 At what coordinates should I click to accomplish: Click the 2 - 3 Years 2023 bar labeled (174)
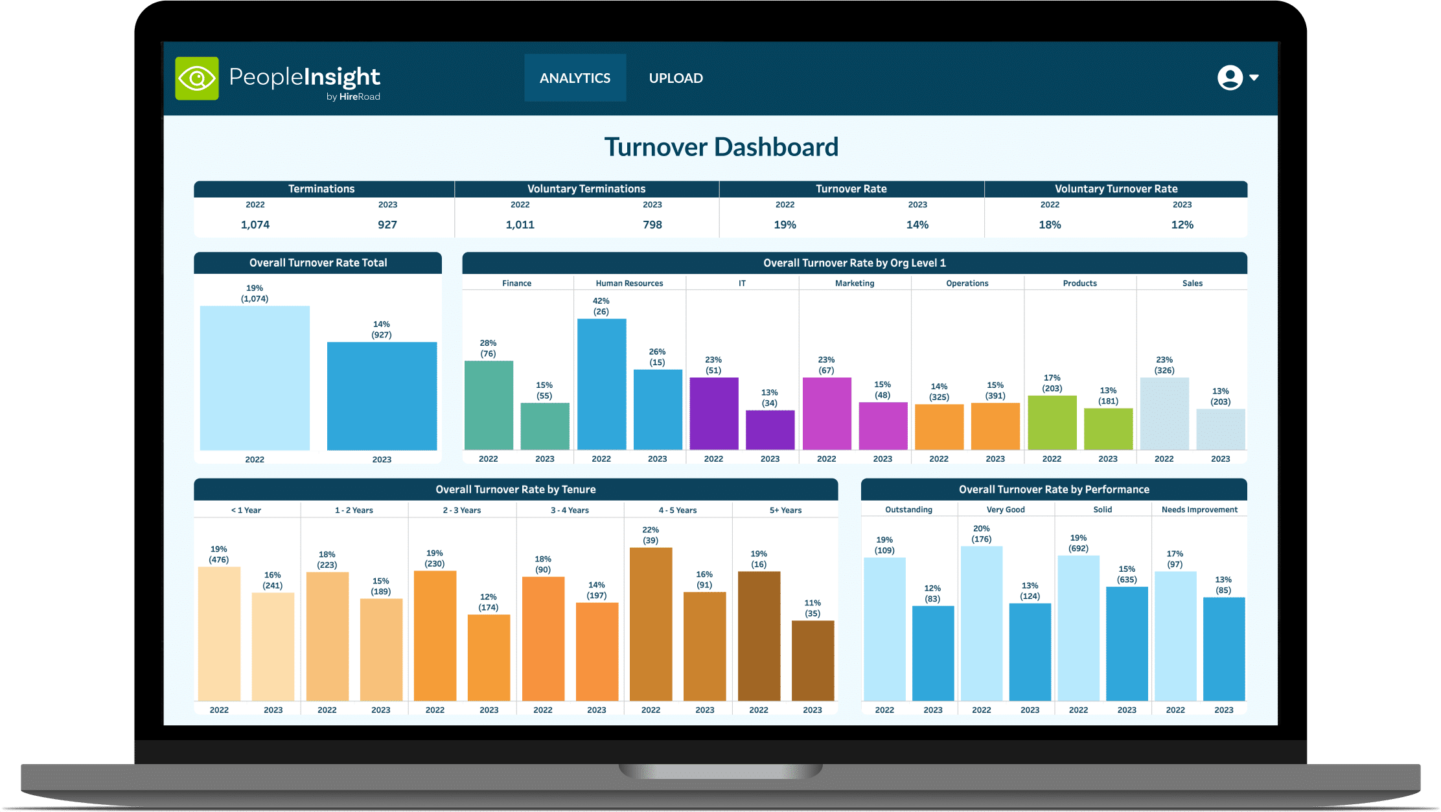(489, 658)
